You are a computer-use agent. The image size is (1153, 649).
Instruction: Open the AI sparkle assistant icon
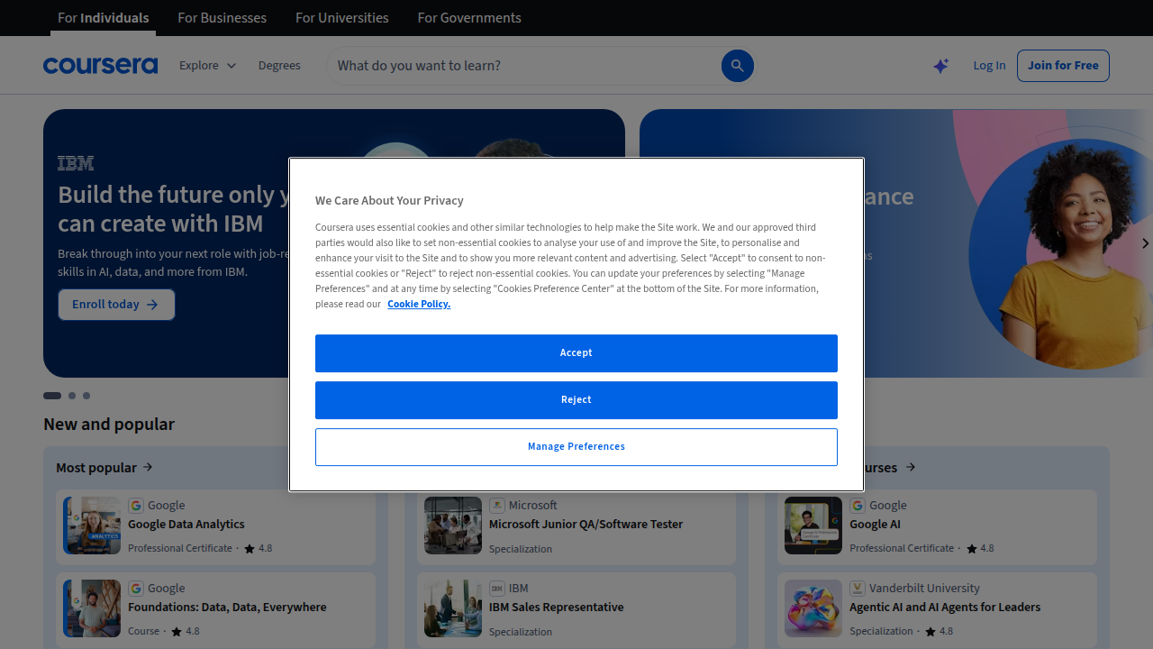coord(940,66)
